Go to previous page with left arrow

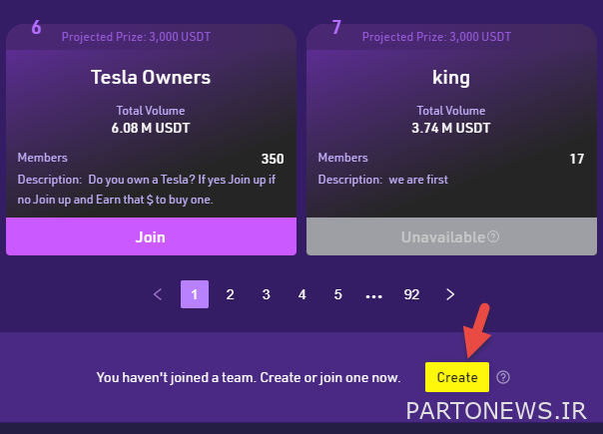[158, 294]
